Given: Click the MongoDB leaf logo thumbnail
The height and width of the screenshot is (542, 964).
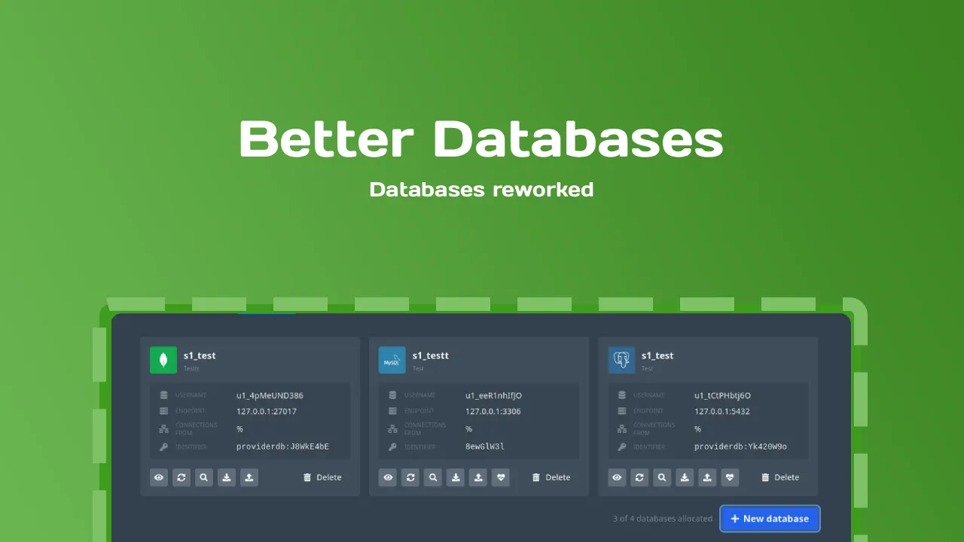Looking at the screenshot, I should pos(163,360).
